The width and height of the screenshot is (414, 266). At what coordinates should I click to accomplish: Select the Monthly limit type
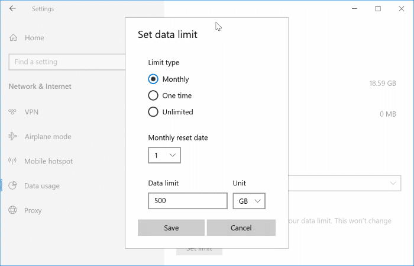point(153,79)
